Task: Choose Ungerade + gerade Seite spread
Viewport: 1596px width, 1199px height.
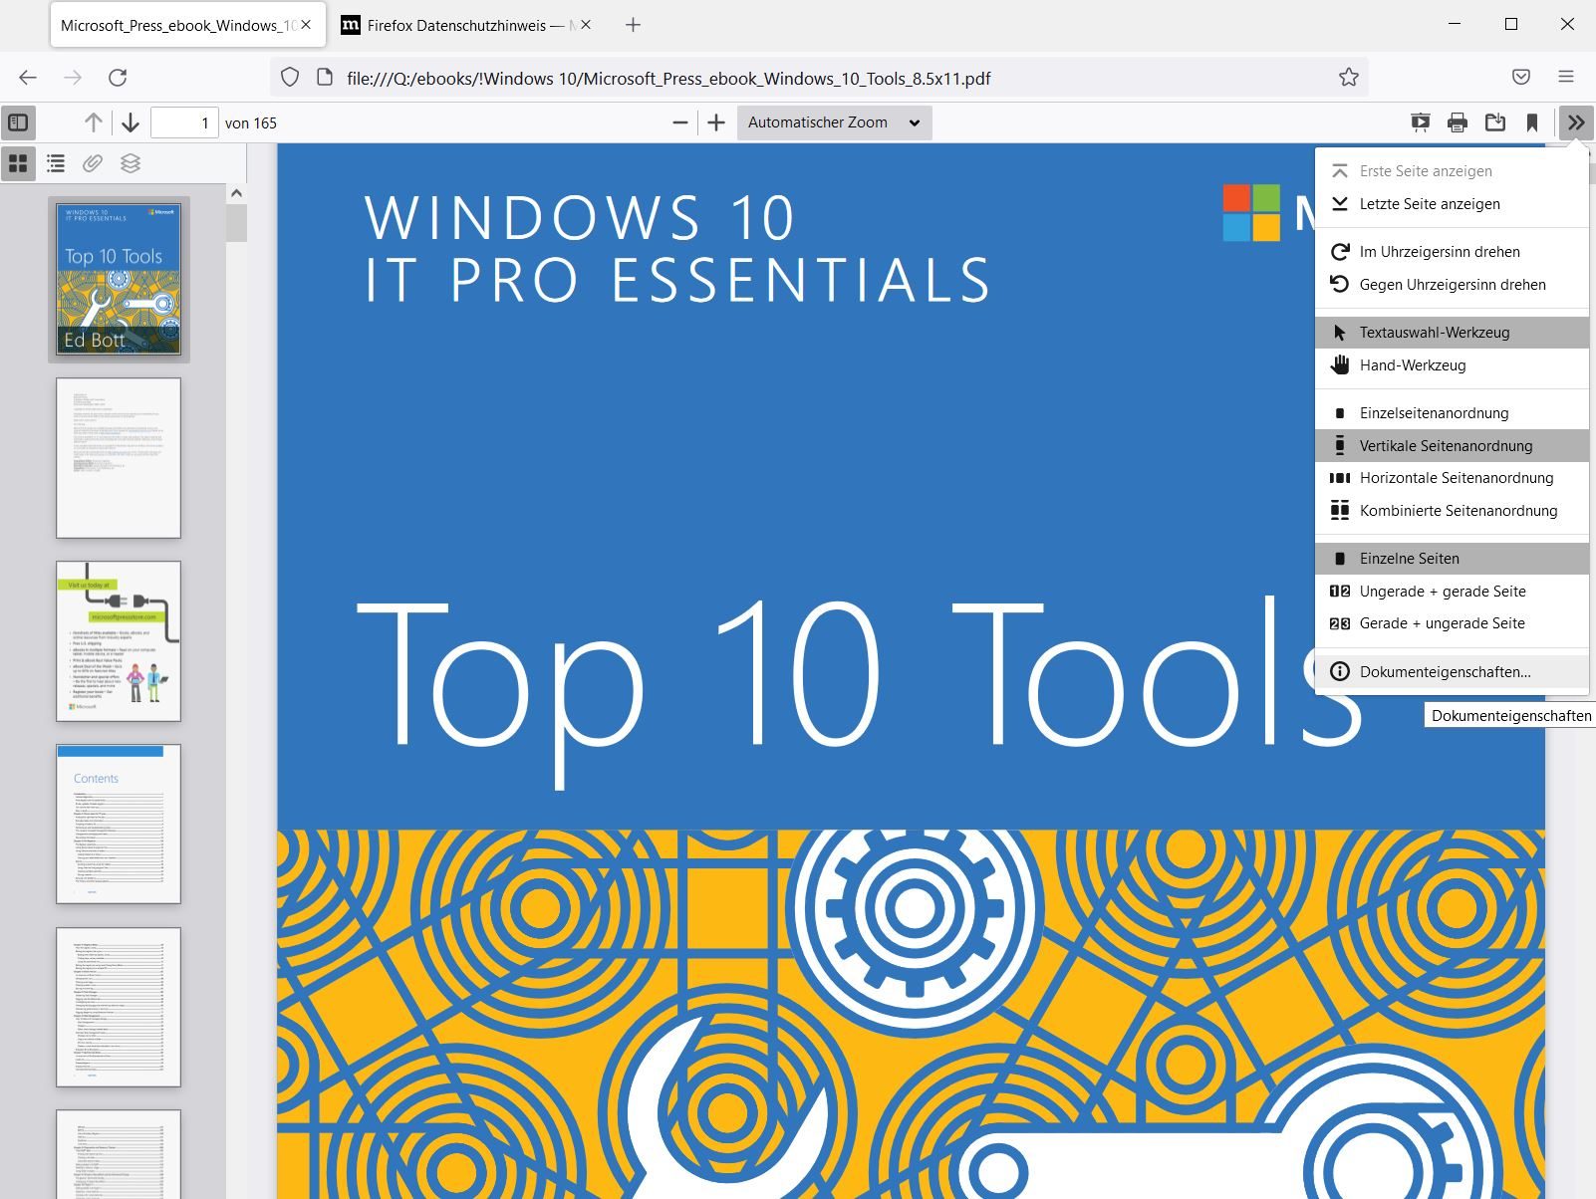Action: pos(1452,592)
